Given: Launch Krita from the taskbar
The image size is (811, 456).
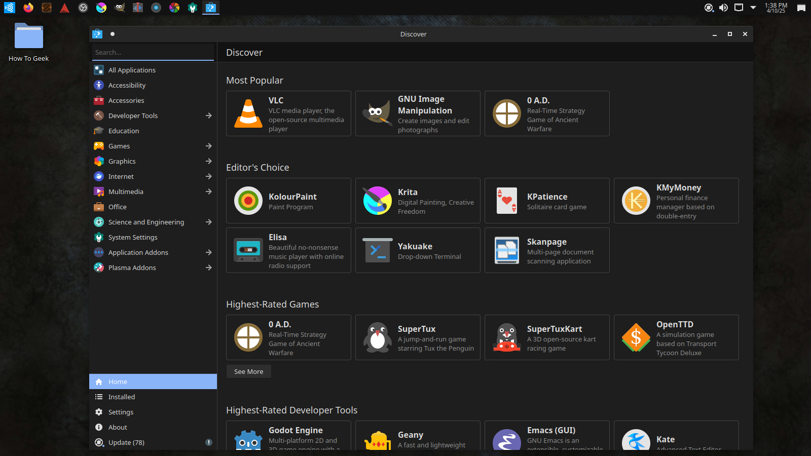Looking at the screenshot, I should point(101,8).
